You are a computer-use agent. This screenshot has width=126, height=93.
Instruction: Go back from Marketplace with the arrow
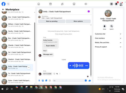tap(3, 10)
